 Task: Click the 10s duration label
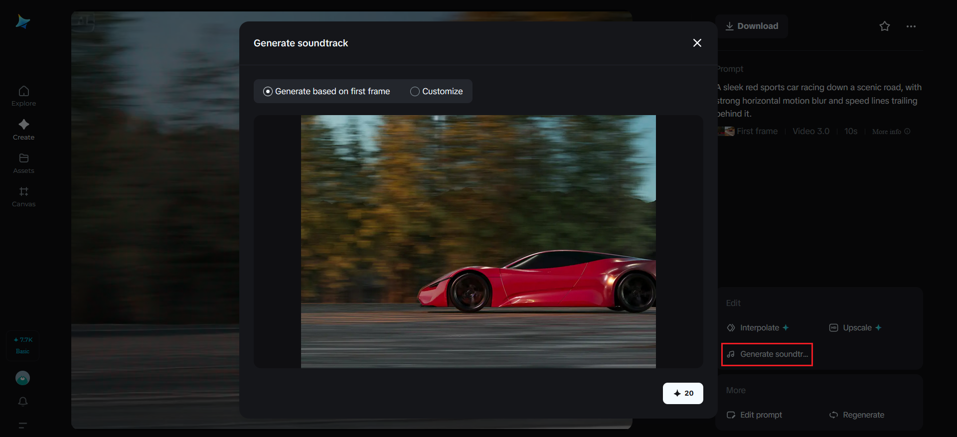(x=851, y=131)
